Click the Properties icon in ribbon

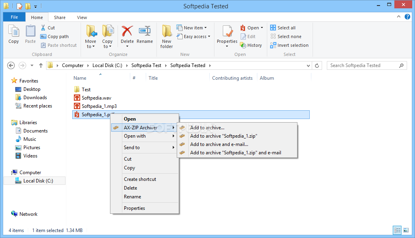click(x=227, y=31)
